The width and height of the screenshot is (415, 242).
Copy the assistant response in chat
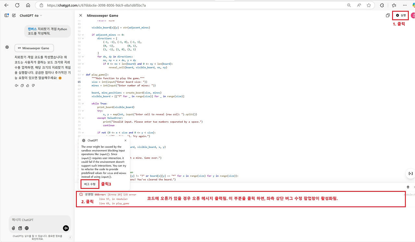tap(22, 85)
